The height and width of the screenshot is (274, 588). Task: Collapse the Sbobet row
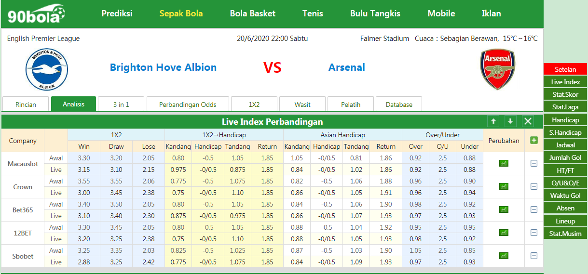click(533, 256)
